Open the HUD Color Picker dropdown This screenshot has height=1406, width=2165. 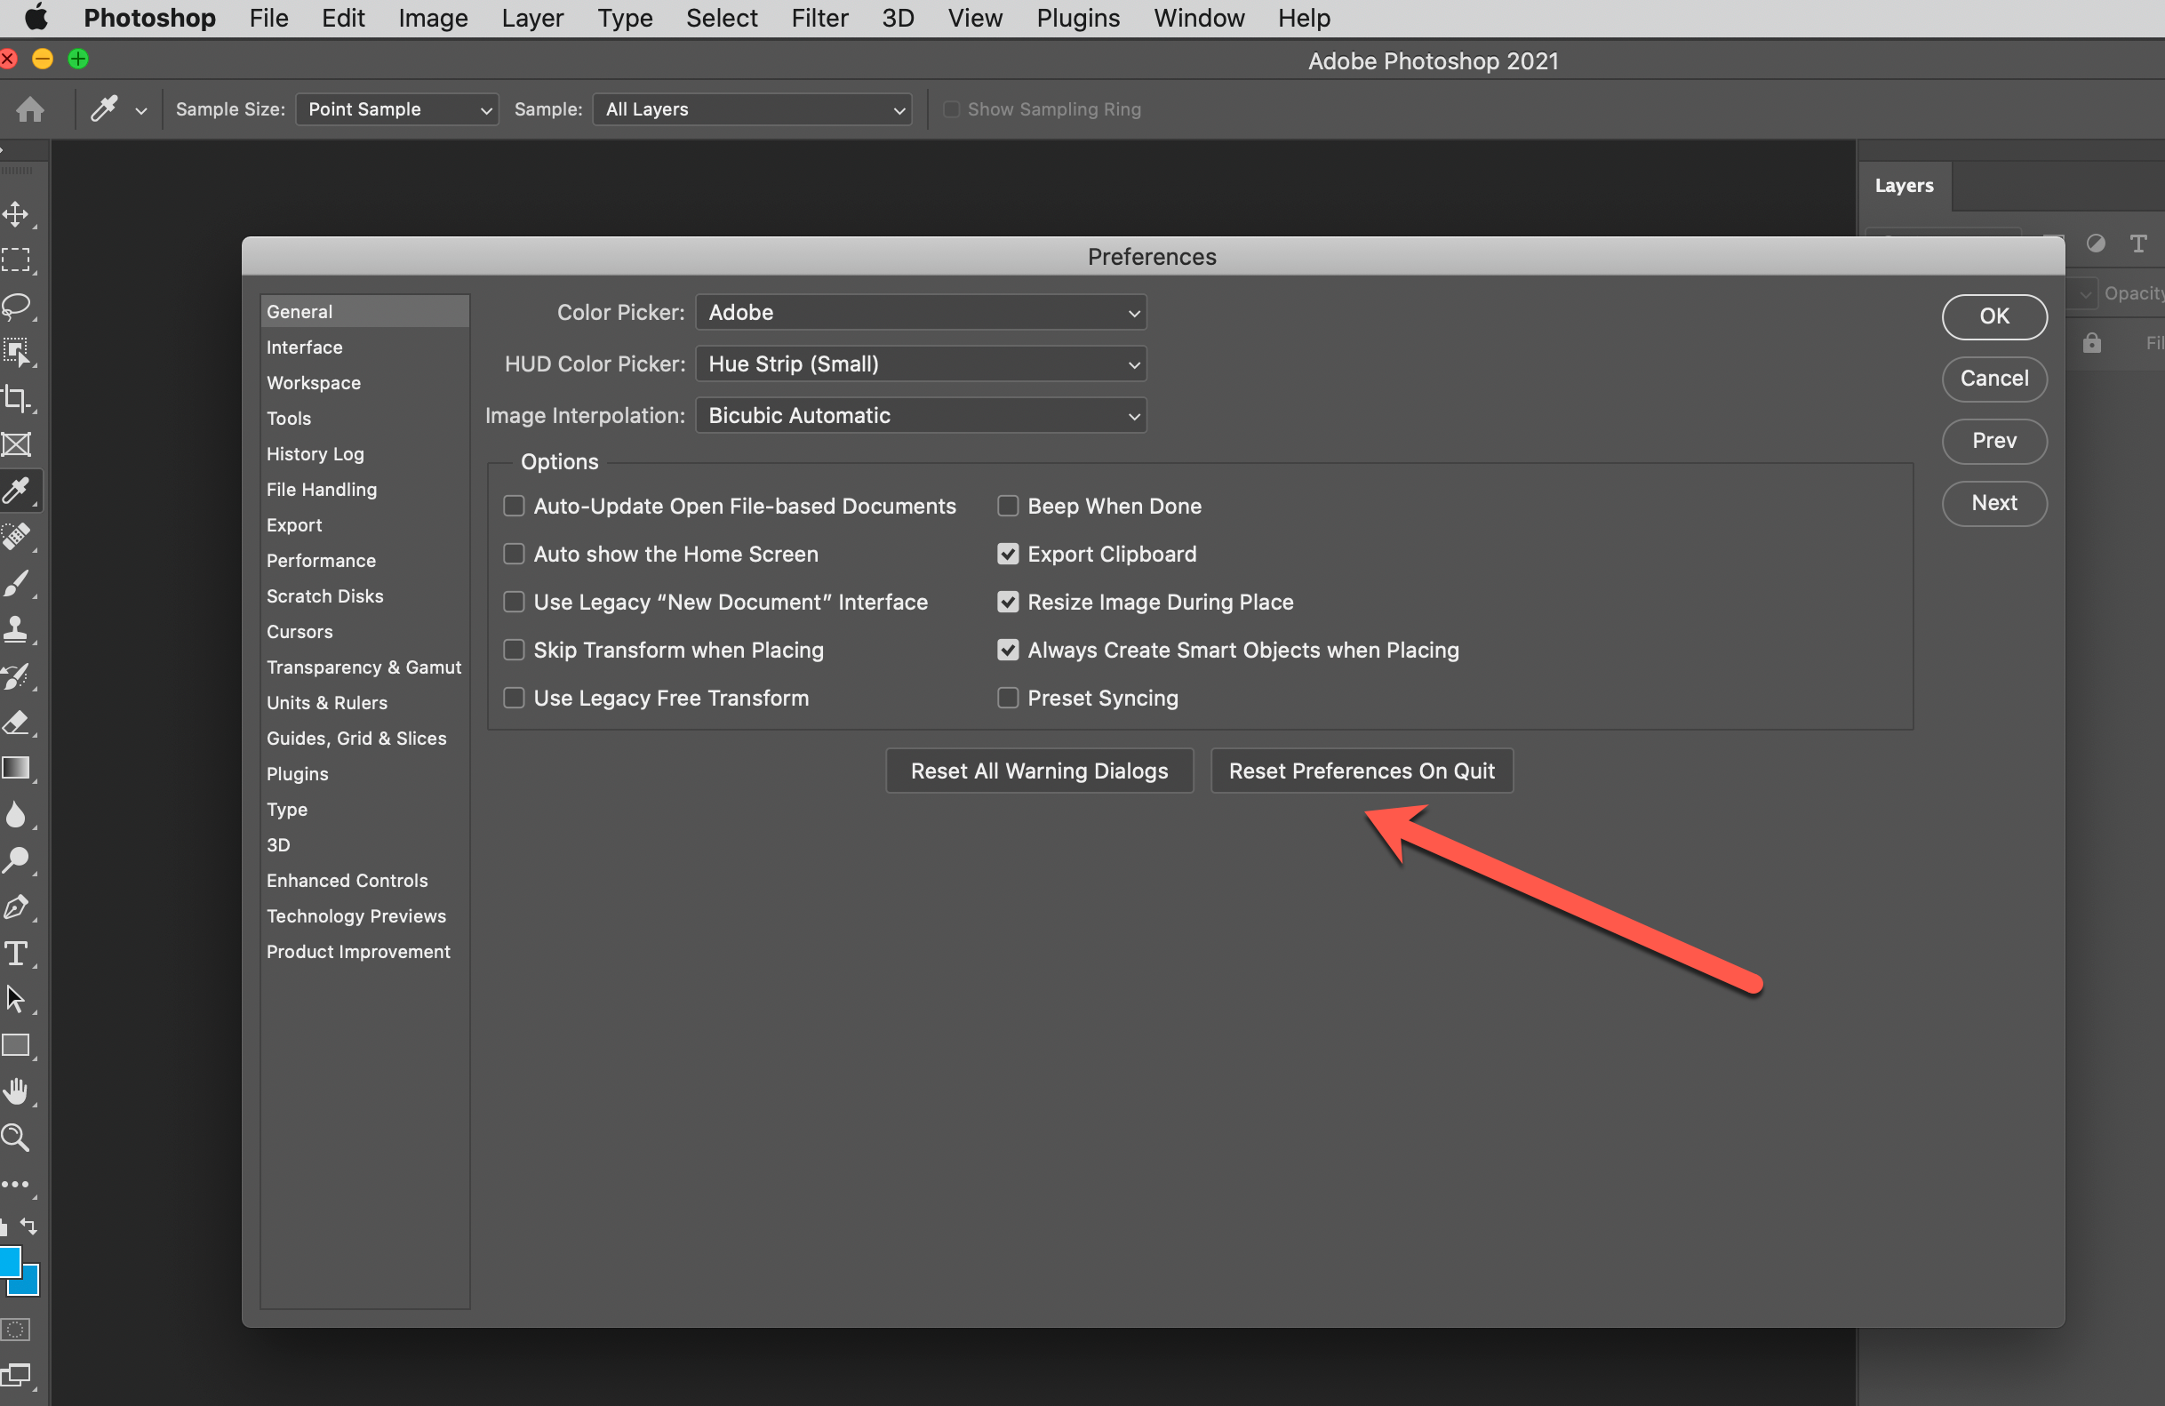click(921, 363)
